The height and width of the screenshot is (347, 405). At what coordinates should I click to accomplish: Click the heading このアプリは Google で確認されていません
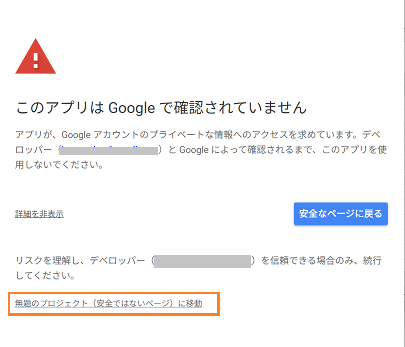[x=161, y=107]
